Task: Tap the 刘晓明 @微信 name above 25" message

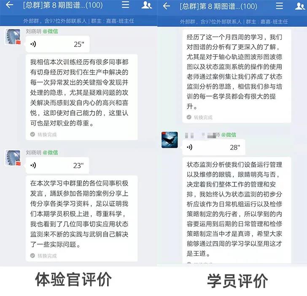Action: click(x=42, y=31)
